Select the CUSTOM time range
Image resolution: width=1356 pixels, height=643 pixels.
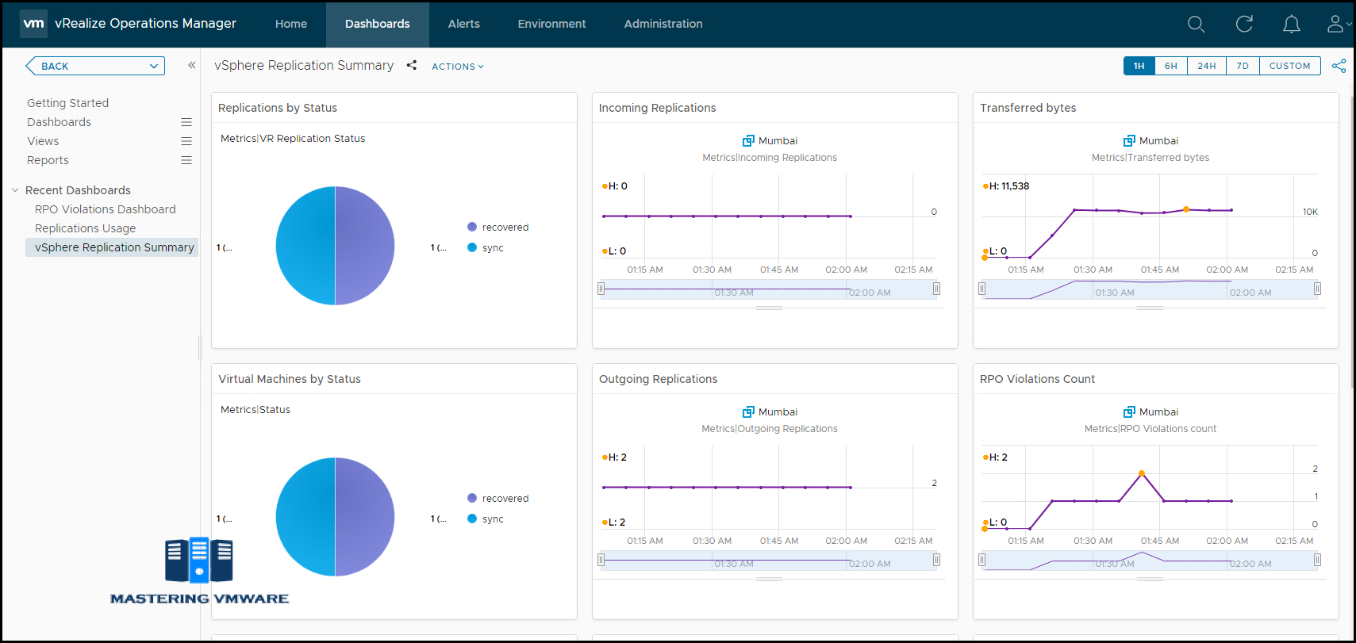click(1290, 66)
